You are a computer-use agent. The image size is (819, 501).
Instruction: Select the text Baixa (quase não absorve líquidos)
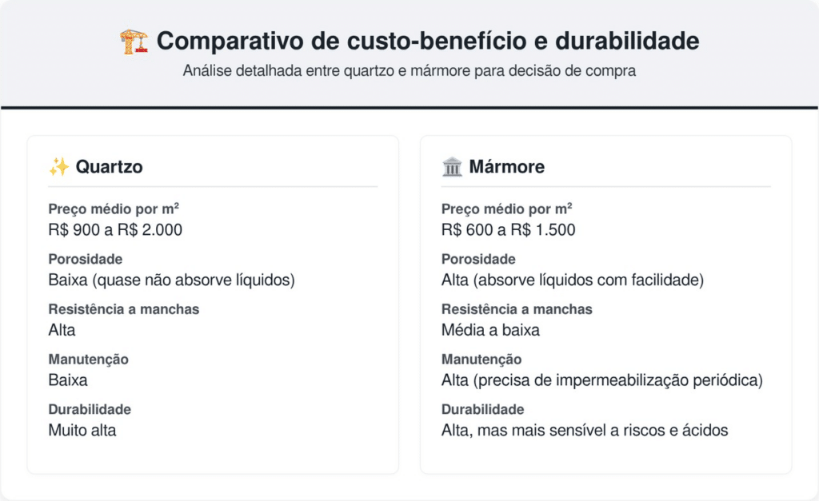tap(172, 280)
